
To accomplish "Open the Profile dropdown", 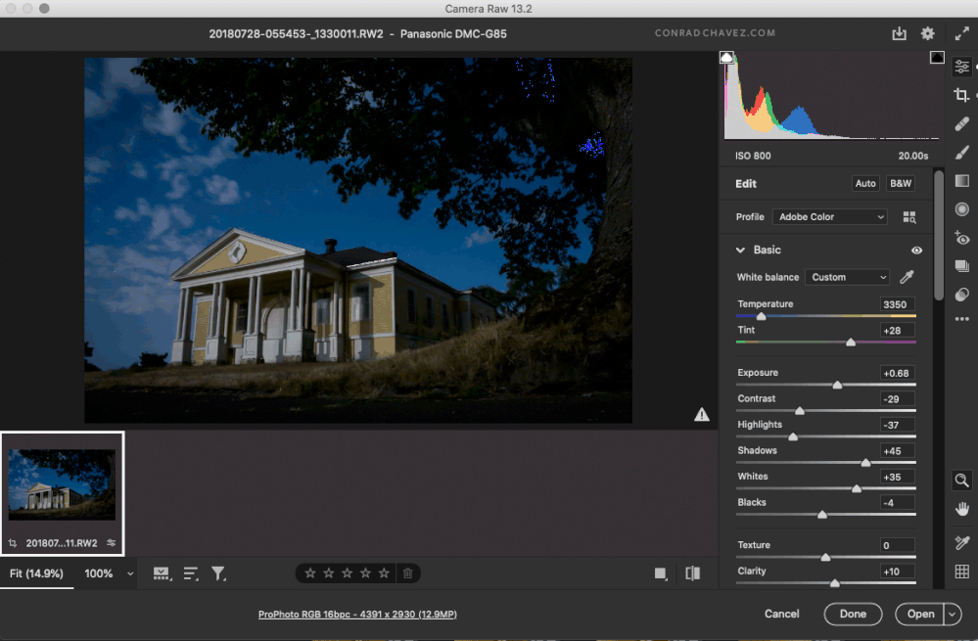I will point(829,216).
